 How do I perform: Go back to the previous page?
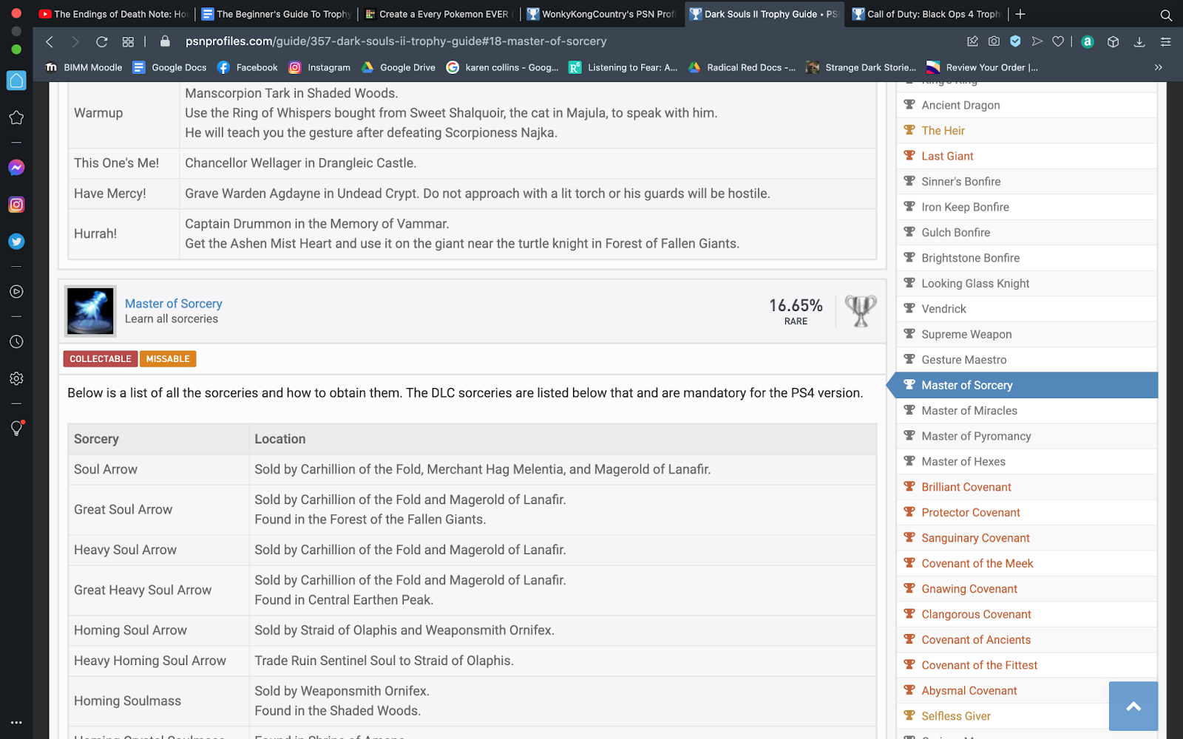point(50,41)
